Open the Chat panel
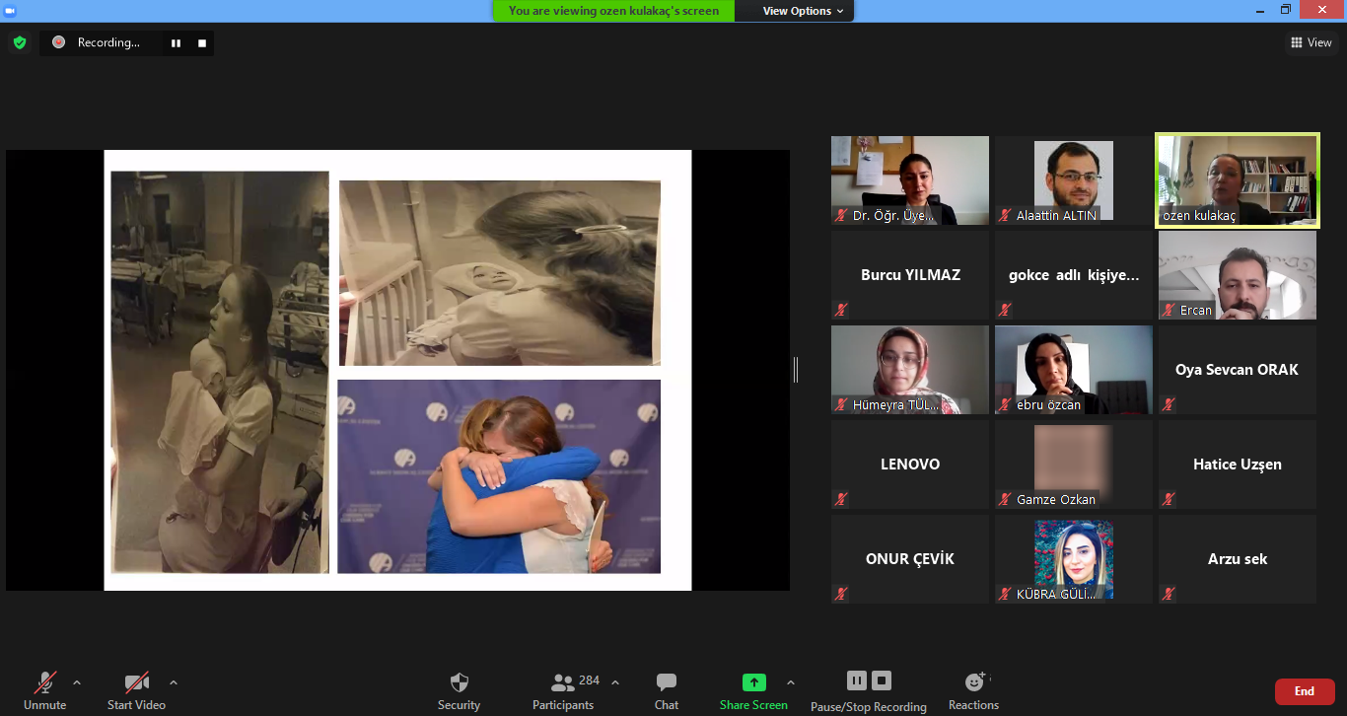Viewport: 1347px width, 716px height. coord(667,689)
